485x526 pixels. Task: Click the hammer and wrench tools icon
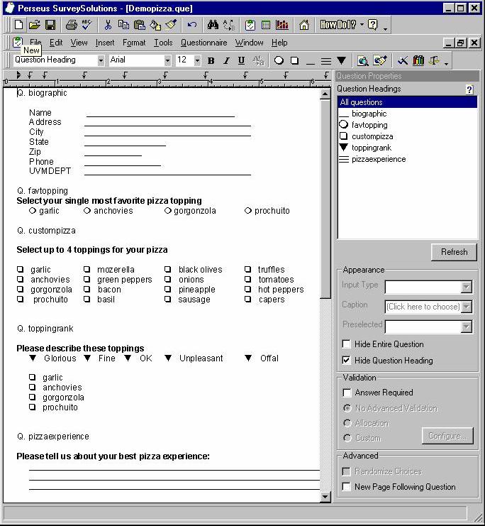click(x=403, y=61)
